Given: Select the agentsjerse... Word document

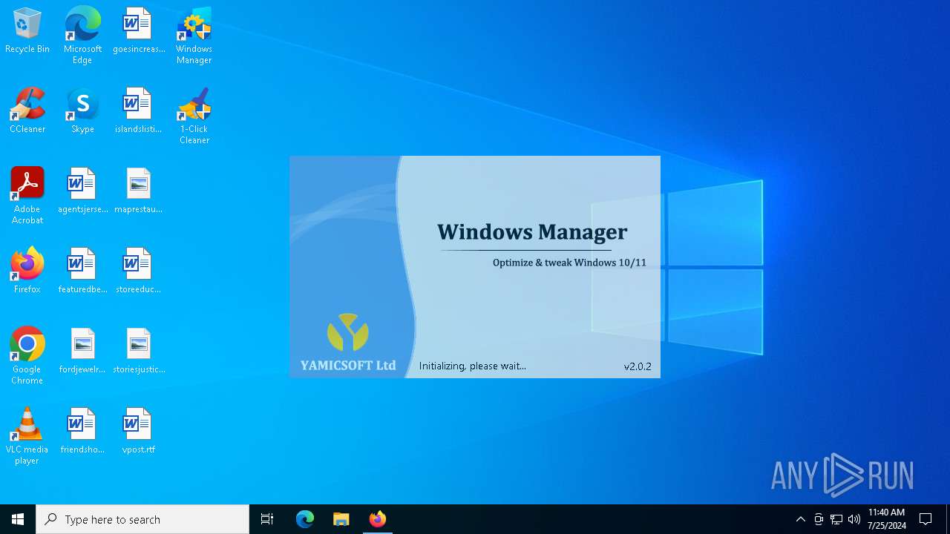Looking at the screenshot, I should point(82,191).
